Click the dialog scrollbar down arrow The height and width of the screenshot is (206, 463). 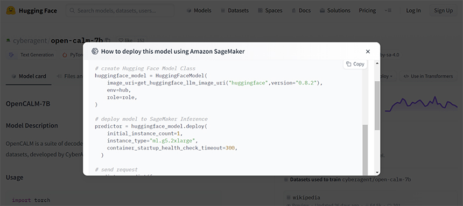pos(377,172)
